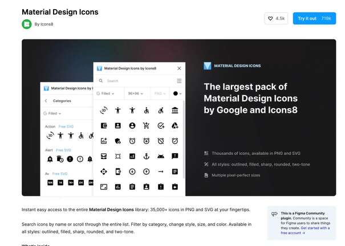The image size is (345, 246).
Task: Select the account box icon
Action: pyautogui.click(x=117, y=126)
